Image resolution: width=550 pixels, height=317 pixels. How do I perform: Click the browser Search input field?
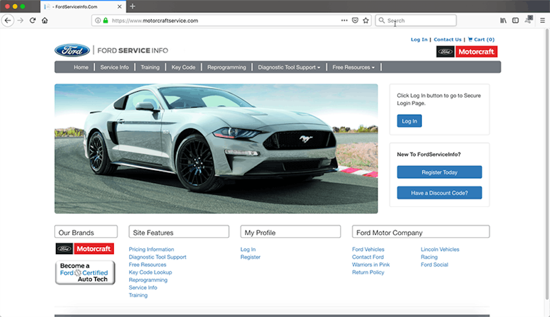tap(416, 20)
